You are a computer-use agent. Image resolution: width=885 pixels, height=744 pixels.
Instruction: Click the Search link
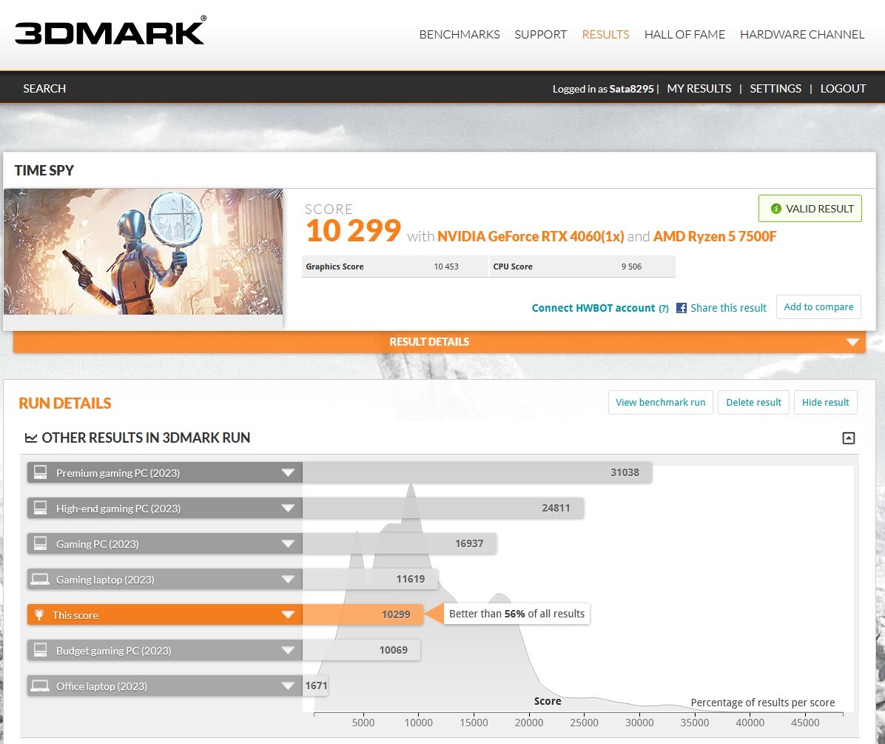(x=44, y=89)
